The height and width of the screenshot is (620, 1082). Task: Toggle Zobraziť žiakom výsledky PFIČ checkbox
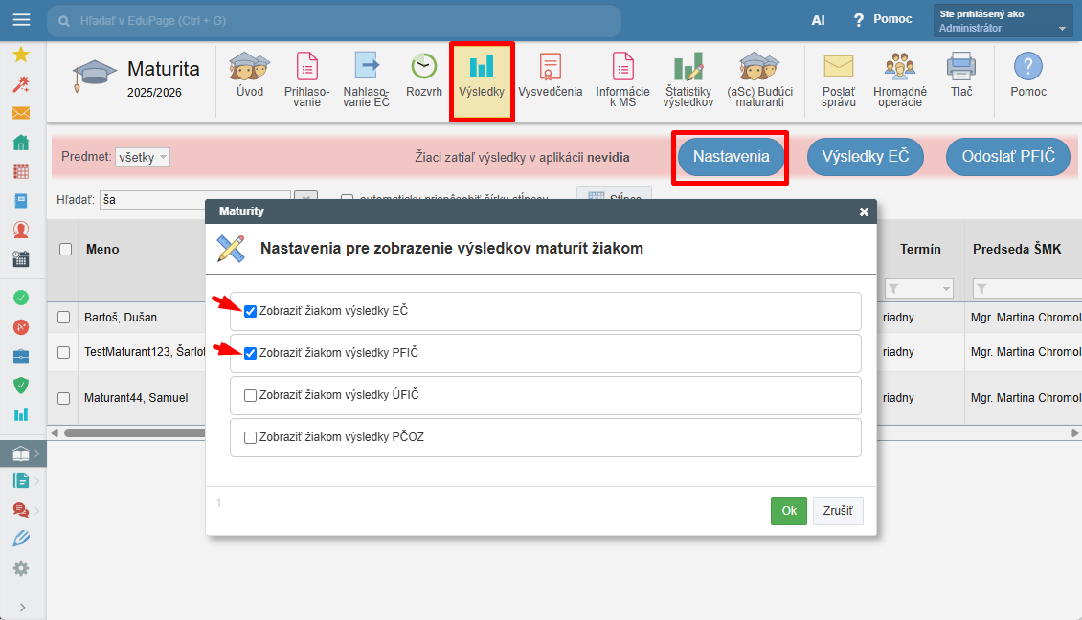pyautogui.click(x=251, y=353)
